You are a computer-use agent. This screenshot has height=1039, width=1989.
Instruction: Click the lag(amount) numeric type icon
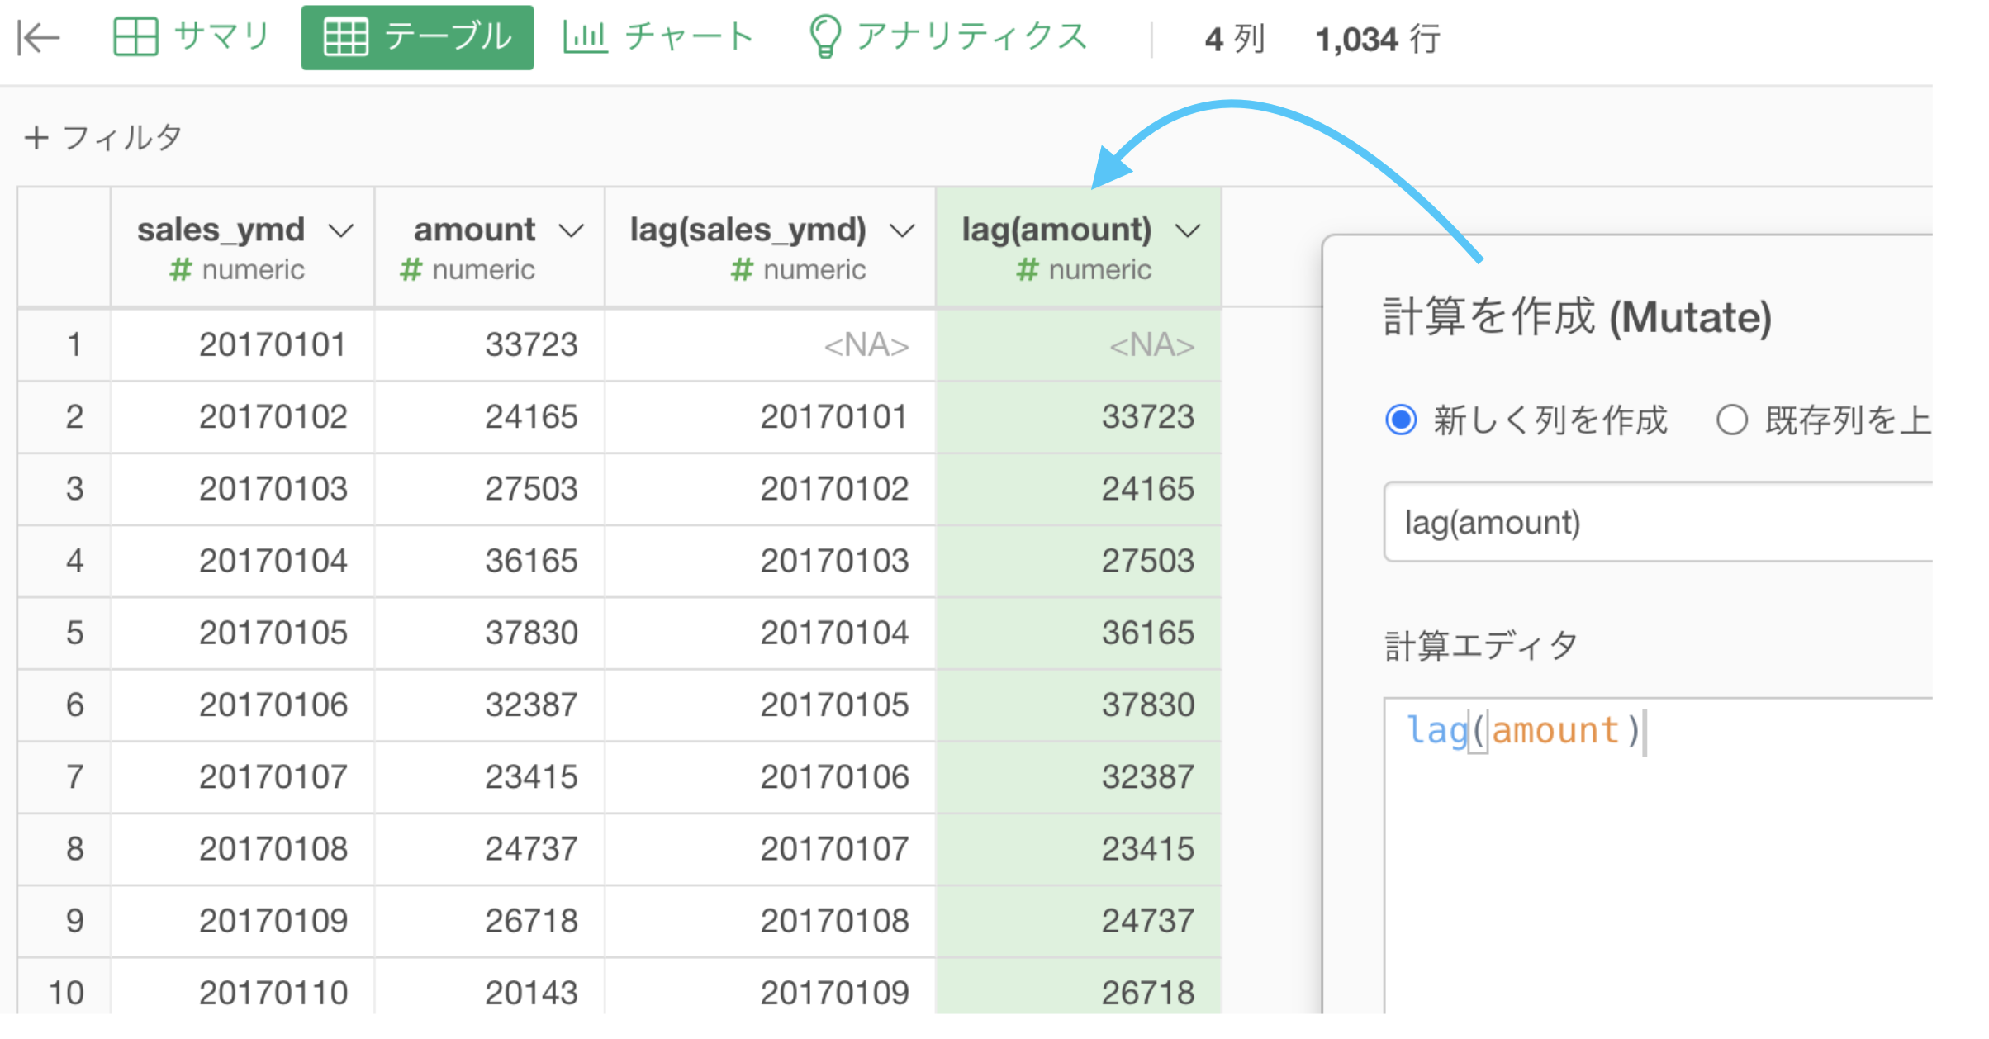click(x=1027, y=270)
